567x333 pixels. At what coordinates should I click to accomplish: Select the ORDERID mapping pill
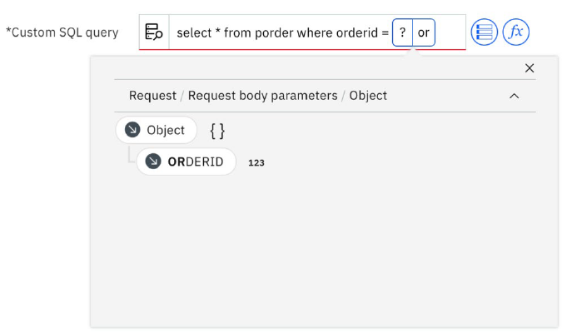point(187,162)
